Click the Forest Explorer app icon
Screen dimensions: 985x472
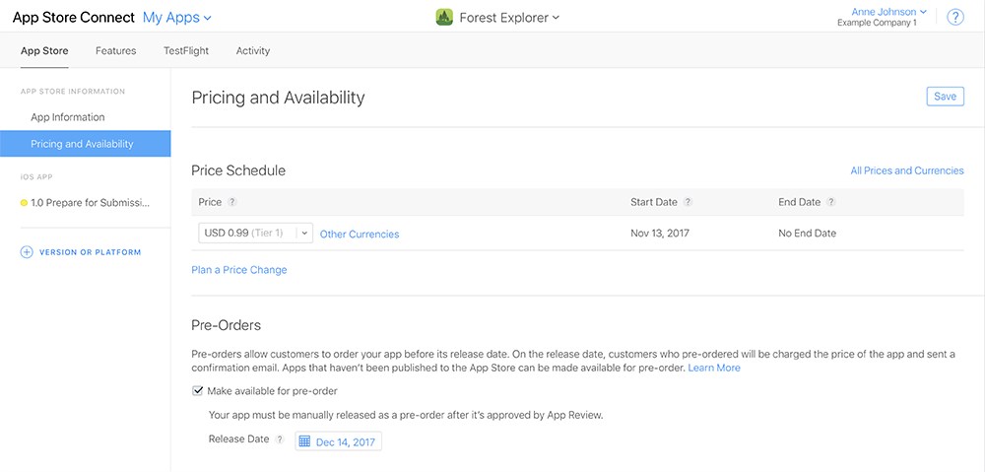coord(444,17)
